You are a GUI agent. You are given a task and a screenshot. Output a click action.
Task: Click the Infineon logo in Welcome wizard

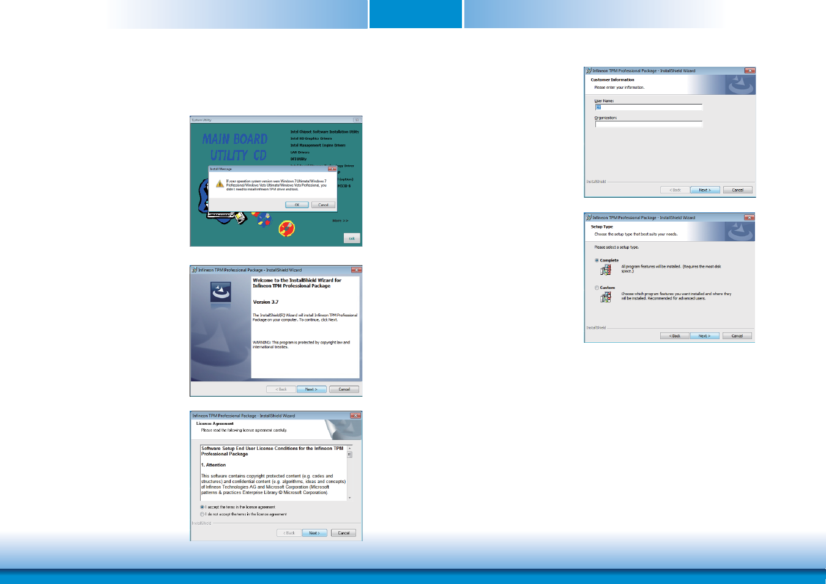(221, 292)
